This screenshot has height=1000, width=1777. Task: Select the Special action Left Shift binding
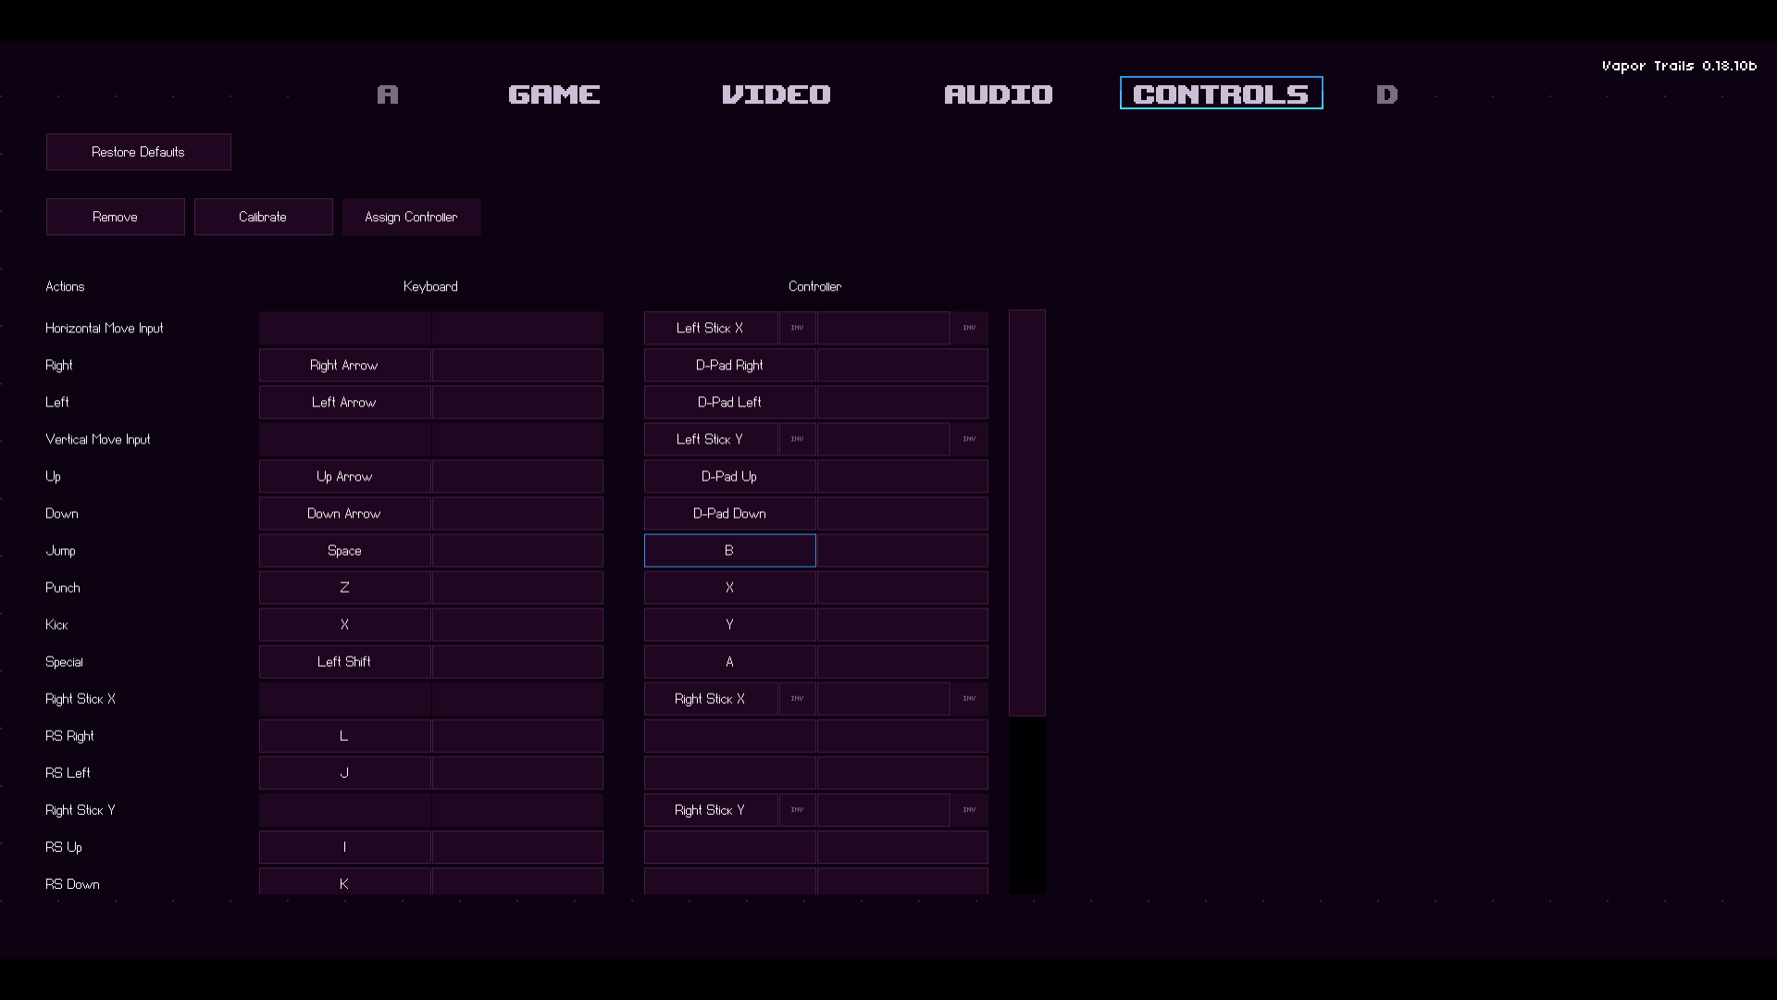[344, 660]
